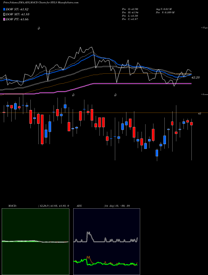This screenshot has height=275, width=208.
Task: Click the 'MACD:' panel heading
Action: click(x=12, y=205)
